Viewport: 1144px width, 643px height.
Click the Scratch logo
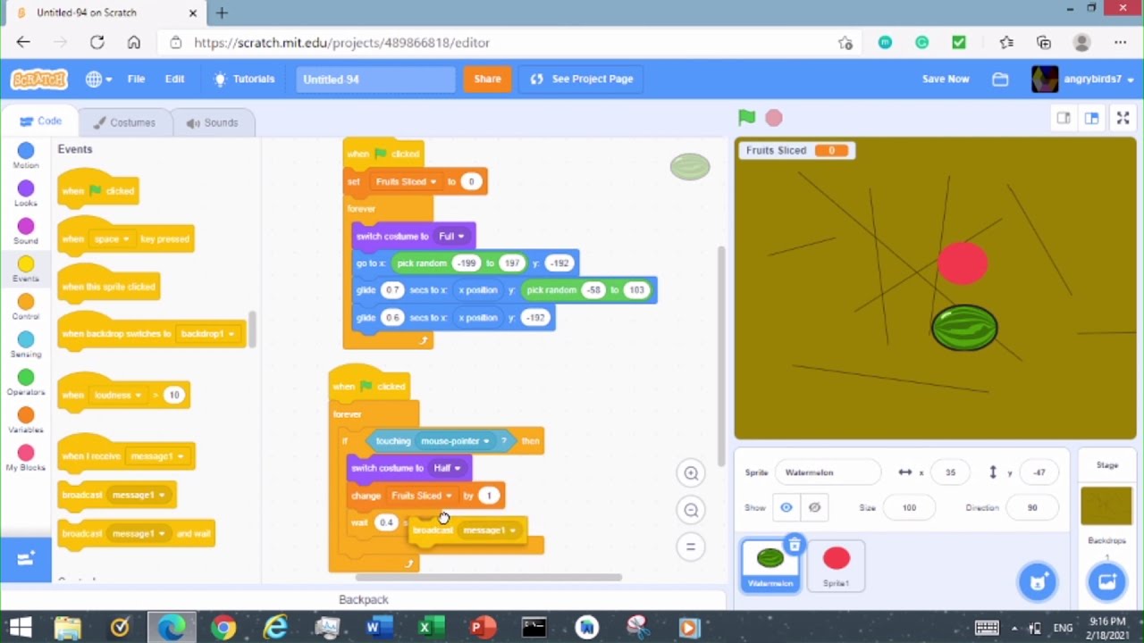click(38, 79)
